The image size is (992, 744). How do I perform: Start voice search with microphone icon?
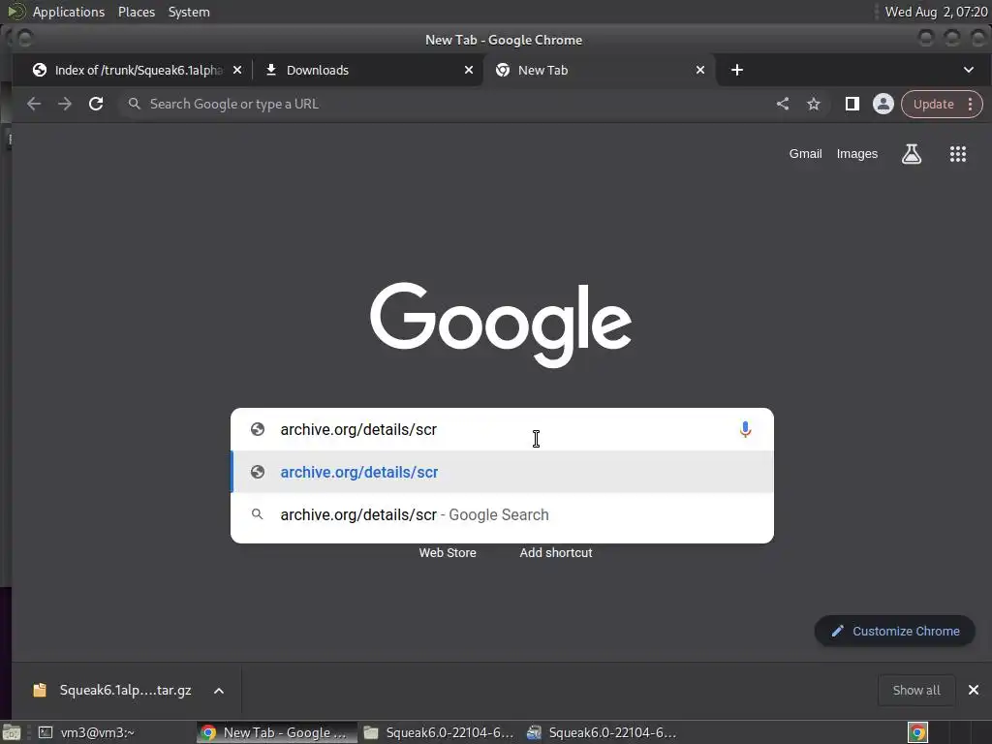(745, 429)
